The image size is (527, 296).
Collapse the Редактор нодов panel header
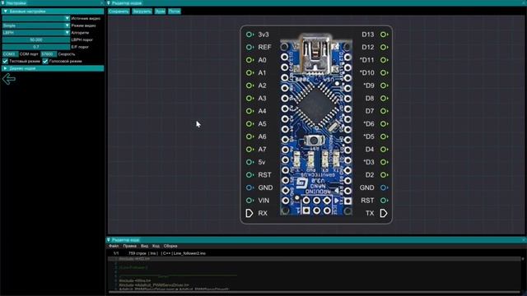[x=109, y=3]
